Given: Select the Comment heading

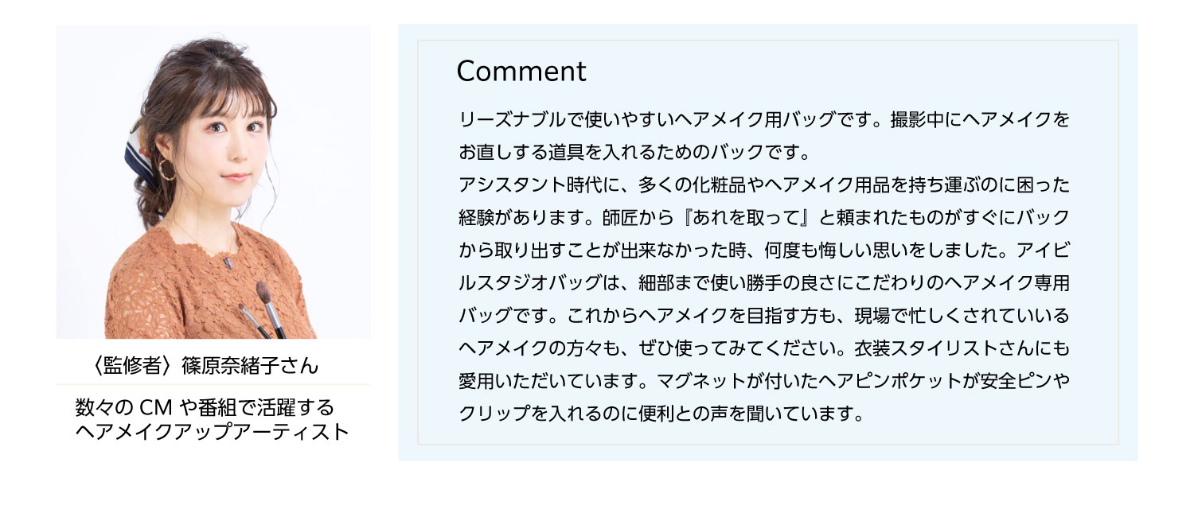Looking at the screenshot, I should (x=521, y=72).
